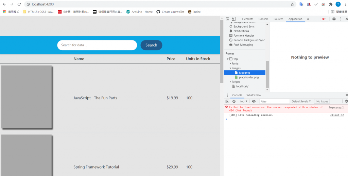This screenshot has height=176, width=348.
Task: Click the Application sidebar scrollbar
Action: pyautogui.click(x=267, y=74)
